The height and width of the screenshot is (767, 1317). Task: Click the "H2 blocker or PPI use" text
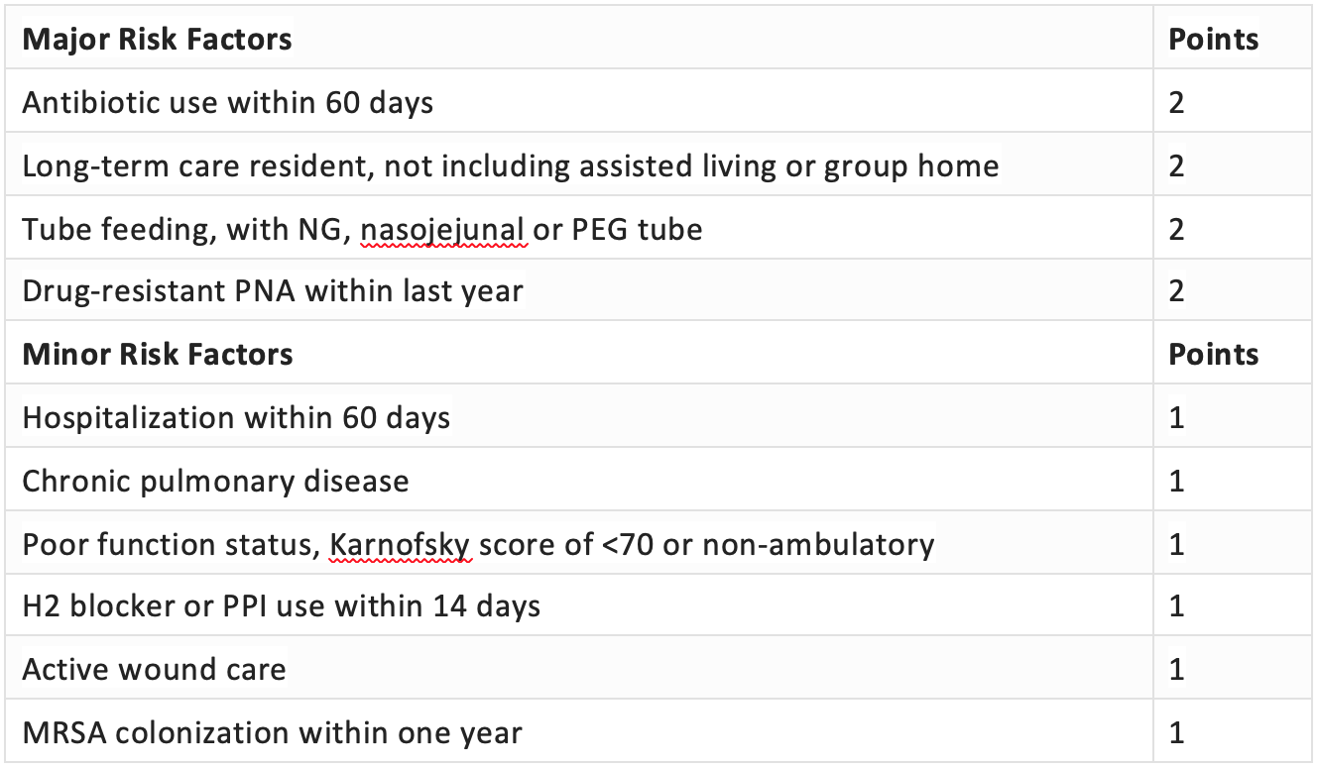pyautogui.click(x=281, y=606)
